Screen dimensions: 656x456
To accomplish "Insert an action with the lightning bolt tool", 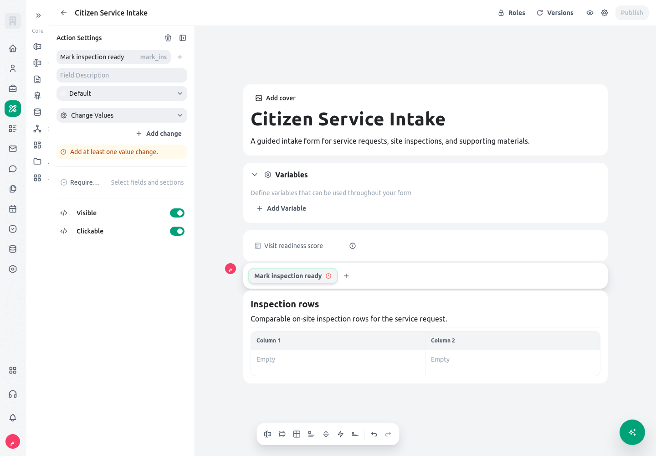I will (341, 434).
